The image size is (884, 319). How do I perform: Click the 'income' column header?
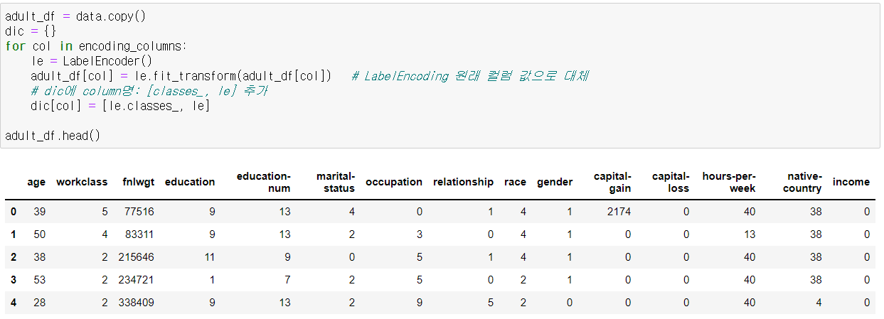tap(851, 182)
